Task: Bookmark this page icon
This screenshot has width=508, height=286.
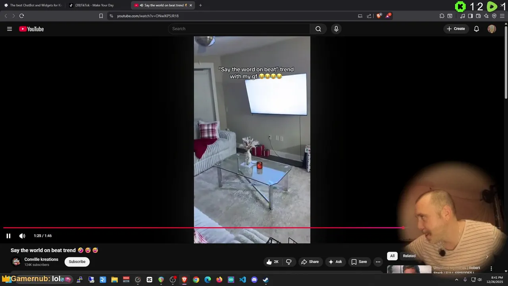Action: pos(101,16)
